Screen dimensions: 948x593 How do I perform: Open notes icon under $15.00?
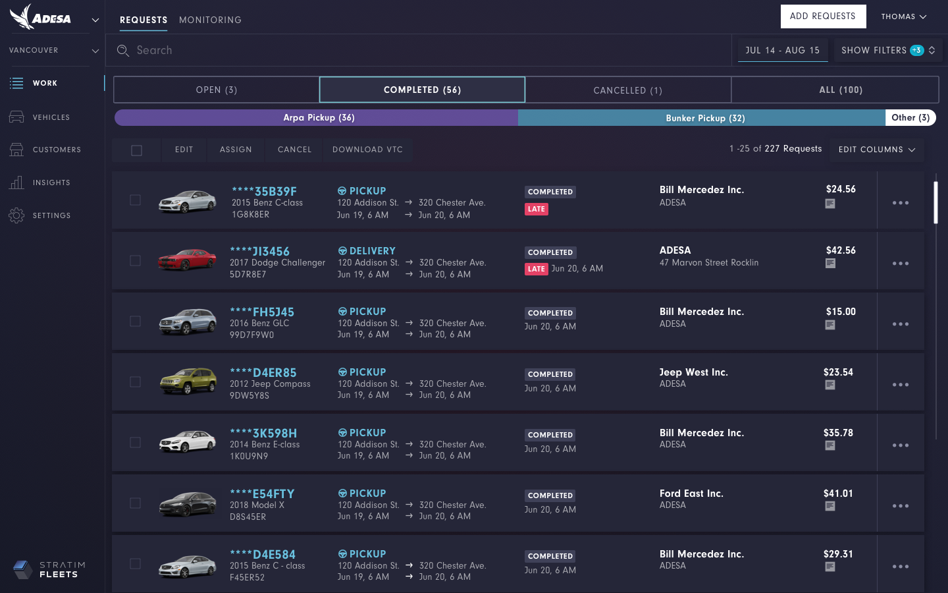point(830,325)
